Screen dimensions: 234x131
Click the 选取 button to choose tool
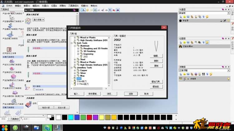click(131, 94)
